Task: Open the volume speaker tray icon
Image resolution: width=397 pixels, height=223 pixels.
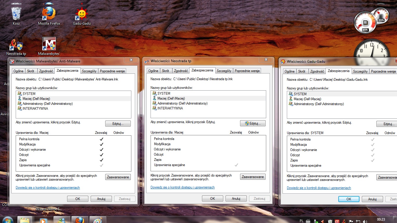Action: (365, 221)
